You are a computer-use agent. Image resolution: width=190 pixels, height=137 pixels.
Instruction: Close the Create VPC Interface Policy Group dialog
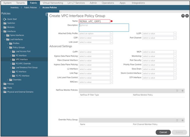click(x=187, y=16)
